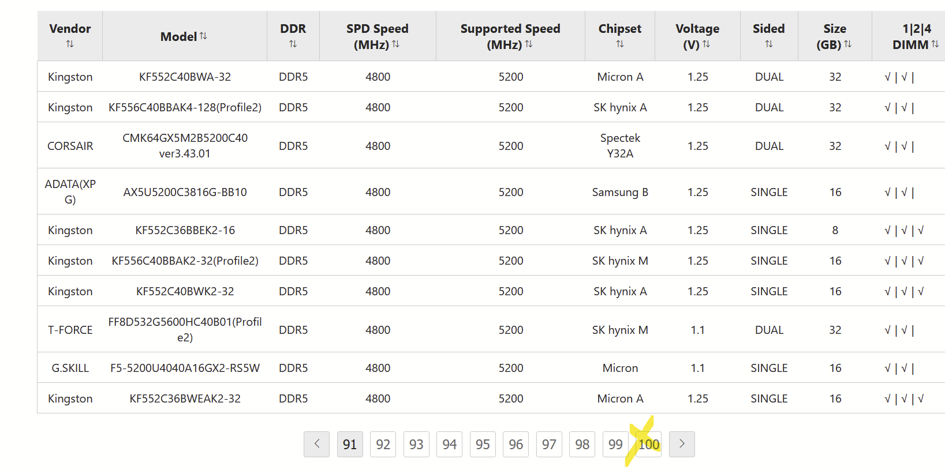This screenshot has width=945, height=474.
Task: Select model KF556C40BBAK2-32(Profile2)
Action: (185, 261)
